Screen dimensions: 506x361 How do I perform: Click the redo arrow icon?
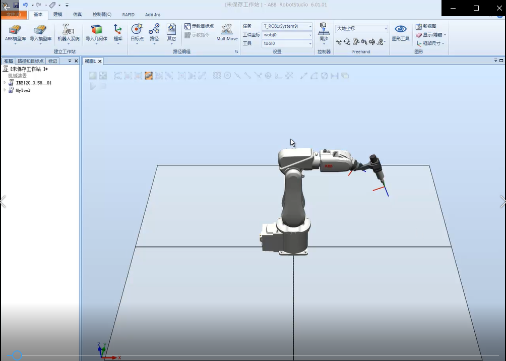click(x=38, y=5)
